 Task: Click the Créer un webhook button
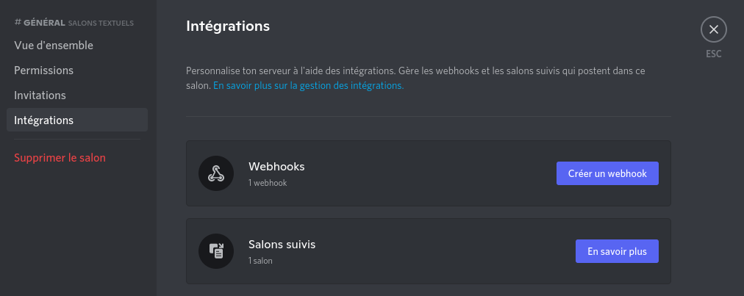(x=607, y=173)
